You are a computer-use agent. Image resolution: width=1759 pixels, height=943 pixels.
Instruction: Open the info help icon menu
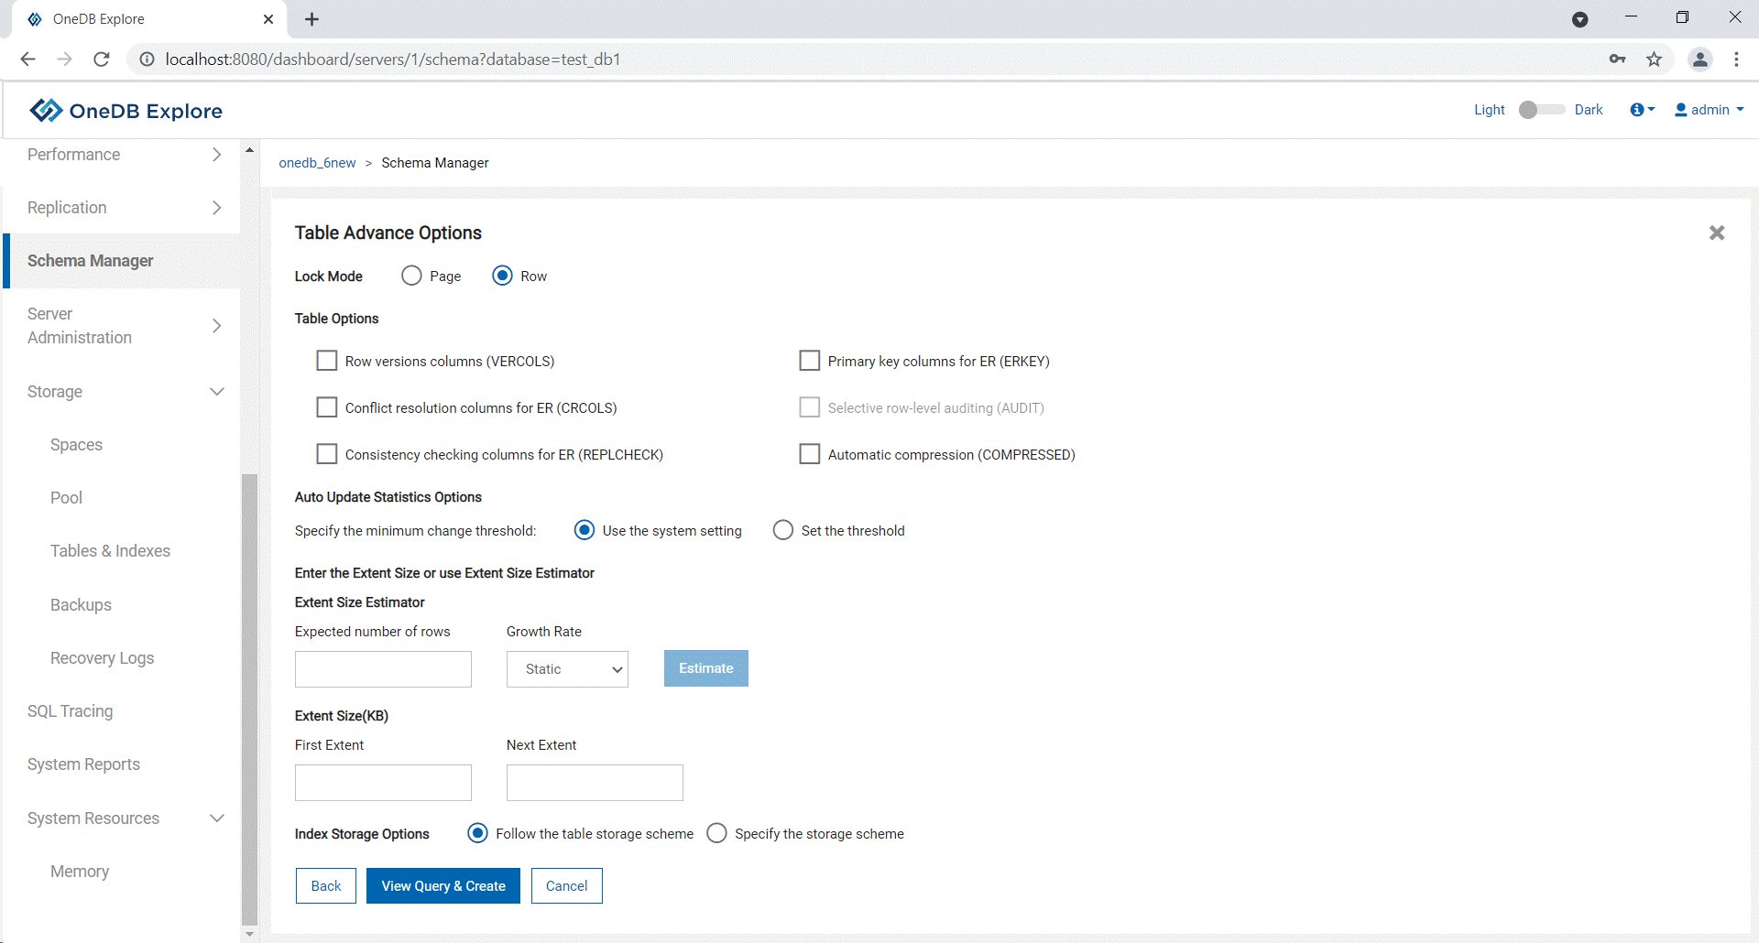pos(1642,110)
